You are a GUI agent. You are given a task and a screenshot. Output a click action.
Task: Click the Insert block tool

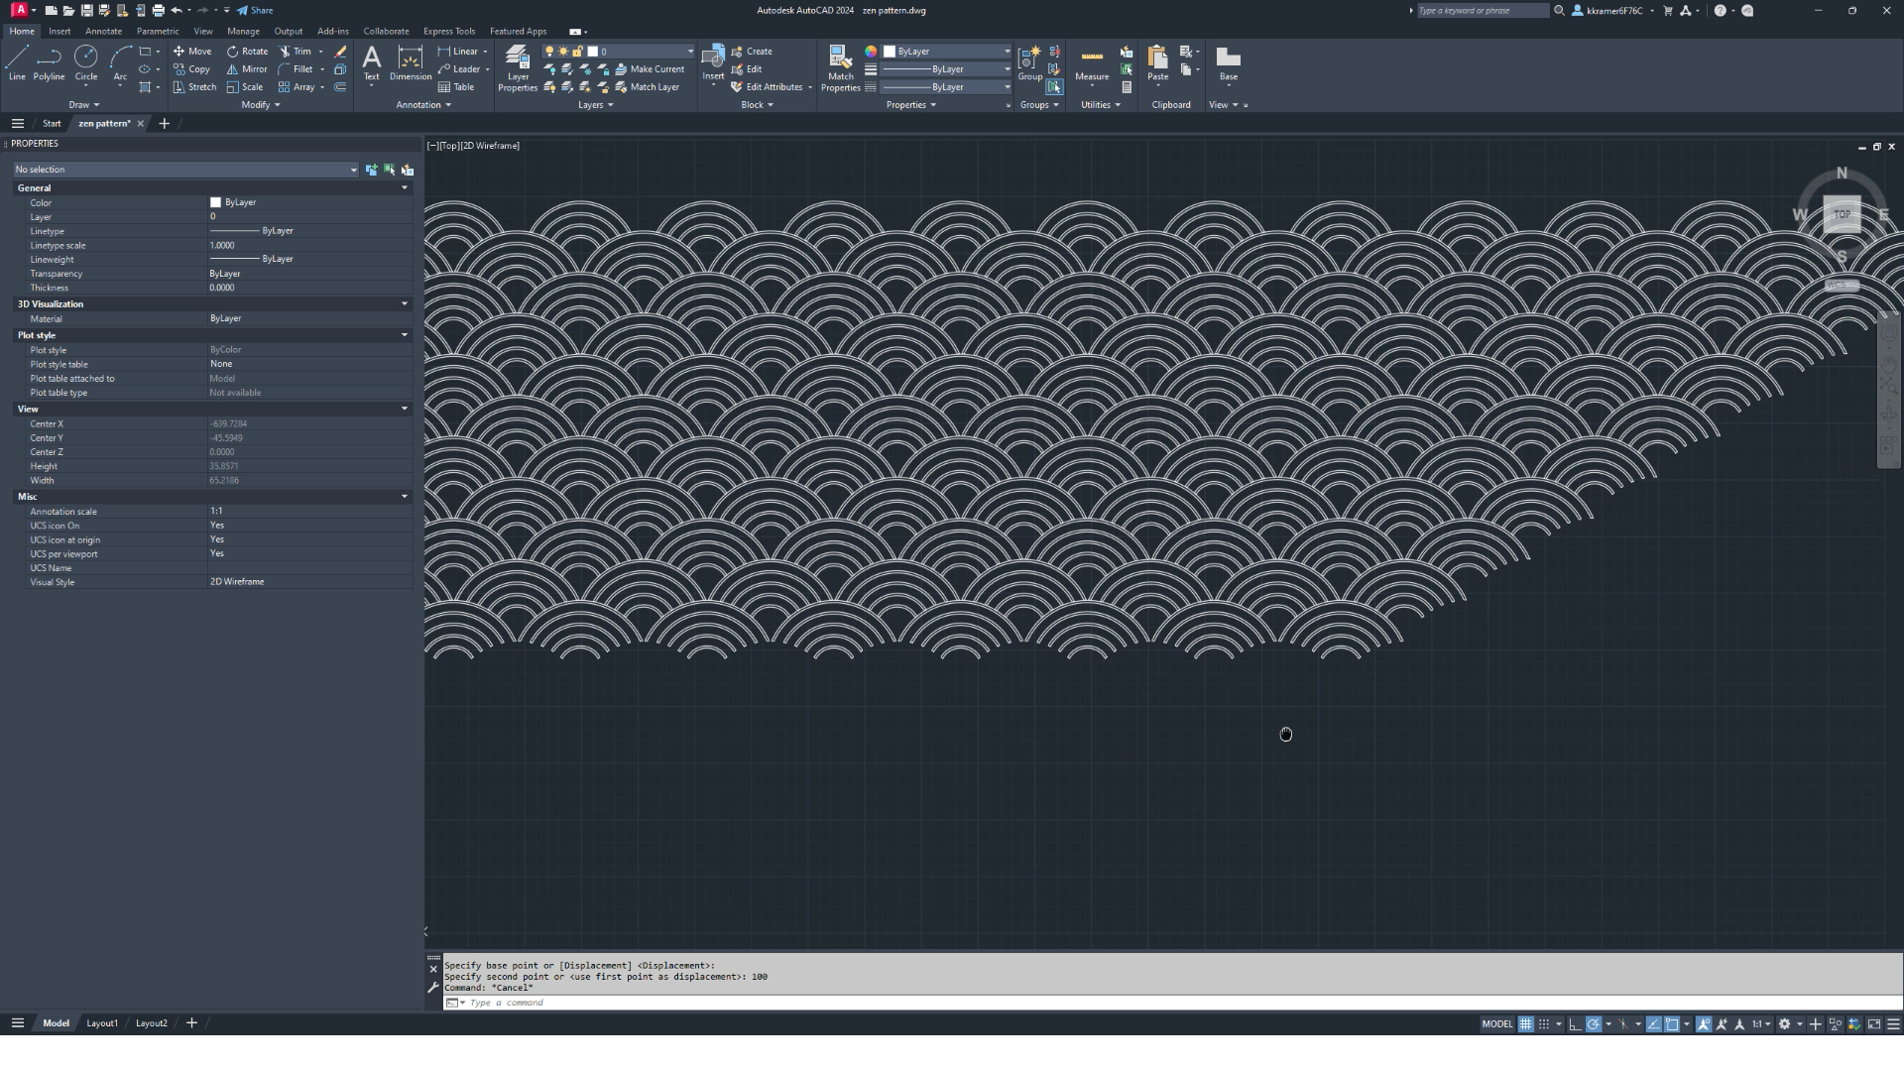[713, 62]
